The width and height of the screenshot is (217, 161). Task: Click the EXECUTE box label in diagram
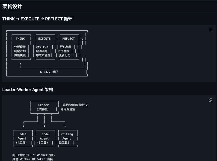(x=44, y=39)
